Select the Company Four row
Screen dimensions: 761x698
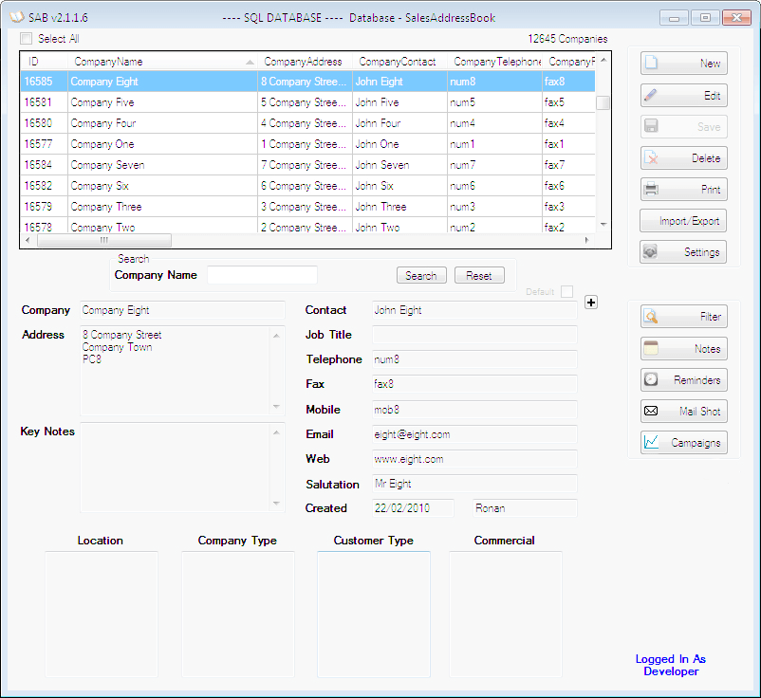point(307,123)
